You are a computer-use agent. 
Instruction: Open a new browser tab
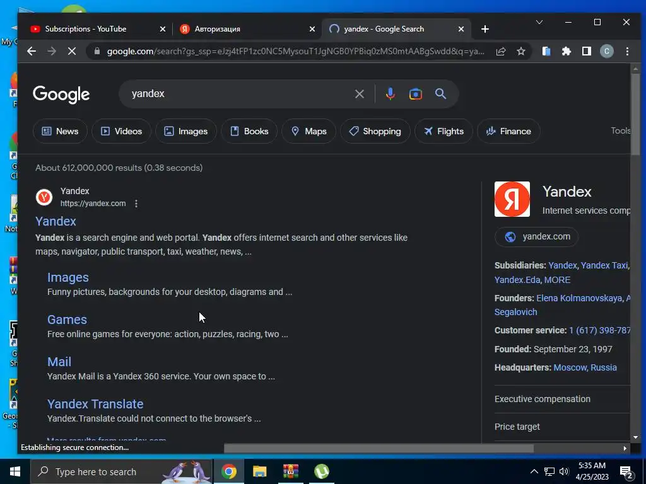[x=485, y=29]
